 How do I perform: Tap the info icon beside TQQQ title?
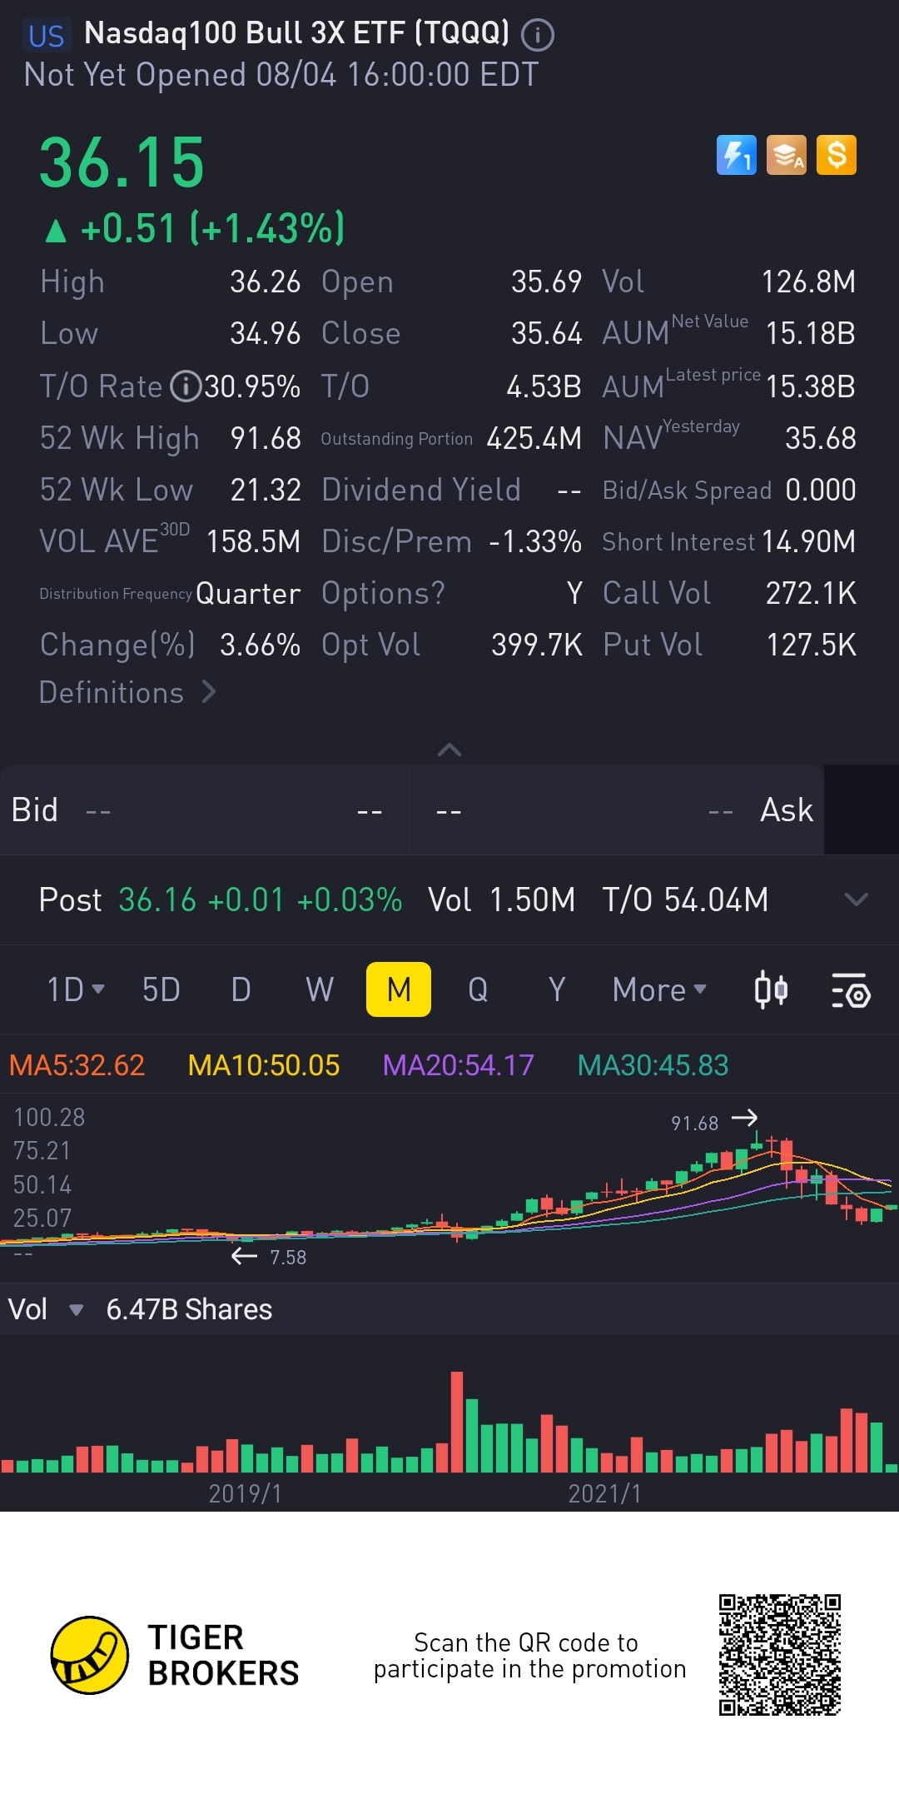pyautogui.click(x=538, y=35)
